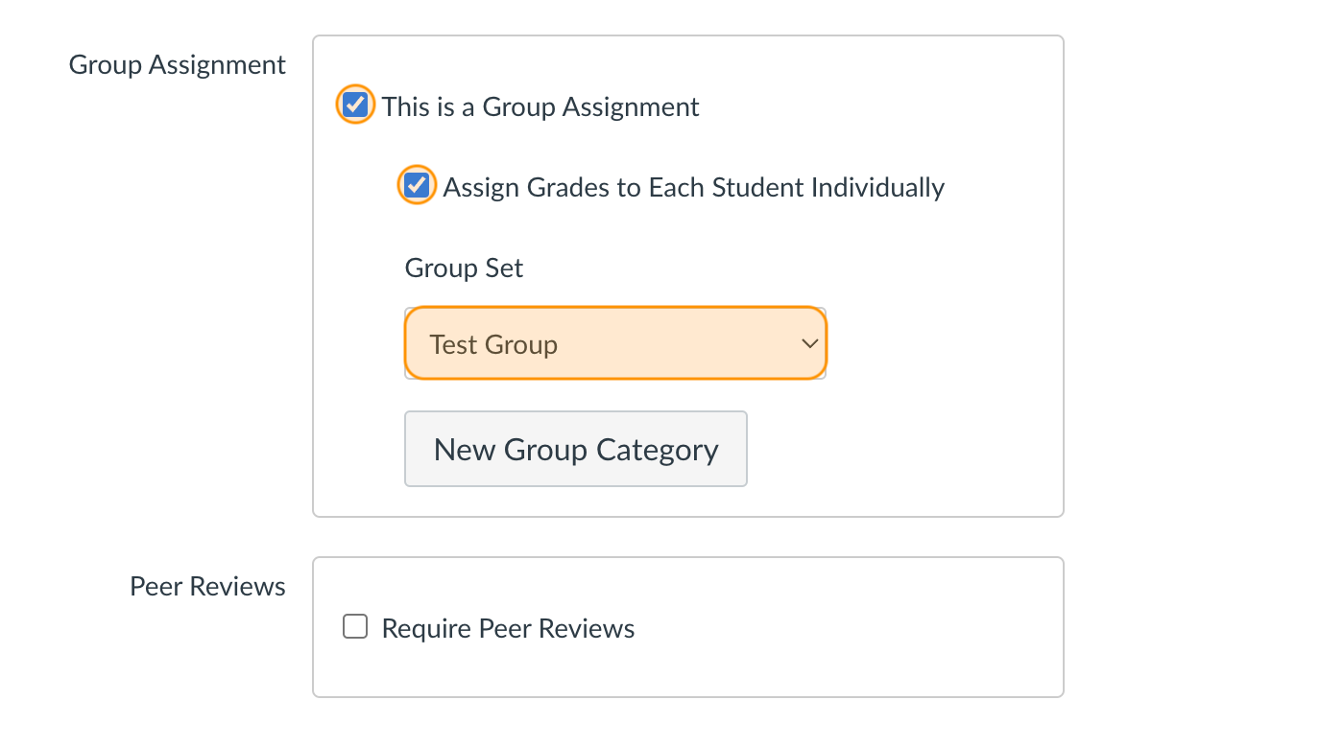
Task: Click the empty checkbox square for peer reviews
Action: coord(355,625)
